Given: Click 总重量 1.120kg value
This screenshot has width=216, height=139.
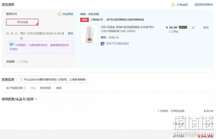Looking at the screenshot, I should 22,61.
